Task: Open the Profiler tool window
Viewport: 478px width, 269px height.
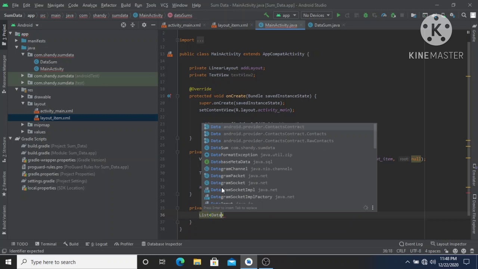Action: coord(124,244)
